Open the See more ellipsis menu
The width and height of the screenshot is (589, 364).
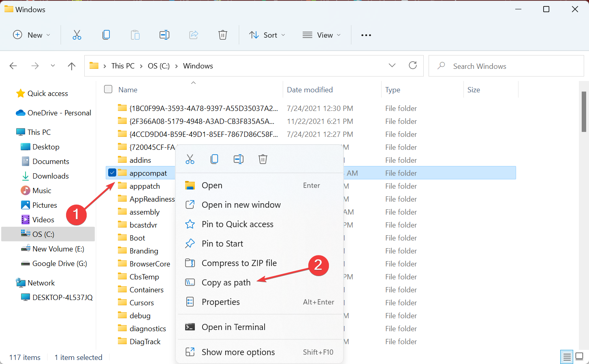click(x=366, y=35)
